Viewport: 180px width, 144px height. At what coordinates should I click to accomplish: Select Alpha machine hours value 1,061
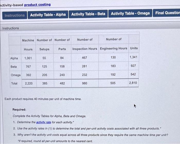pos(28,58)
